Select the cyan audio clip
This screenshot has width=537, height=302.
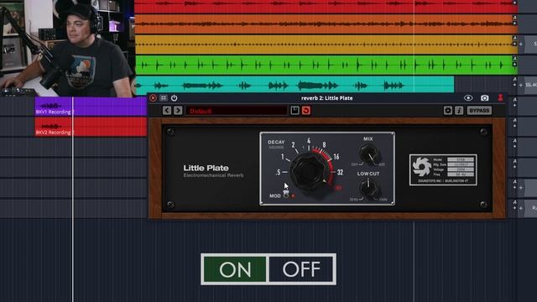(x=295, y=85)
